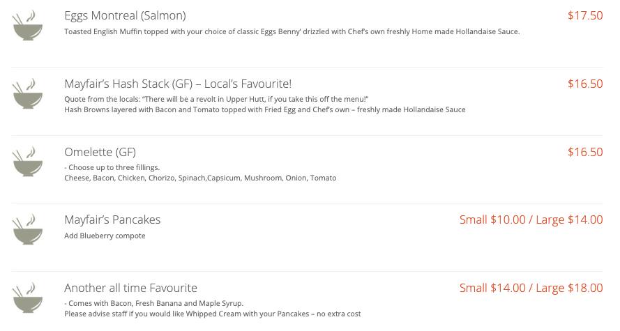Click the bowl icon beside Eggs Montreal
The height and width of the screenshot is (331, 620).
[28, 26]
